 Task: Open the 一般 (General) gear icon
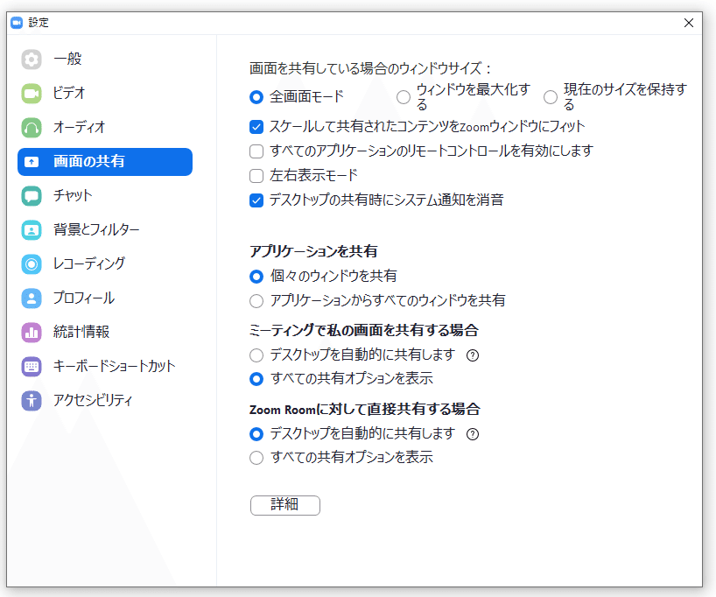32,60
